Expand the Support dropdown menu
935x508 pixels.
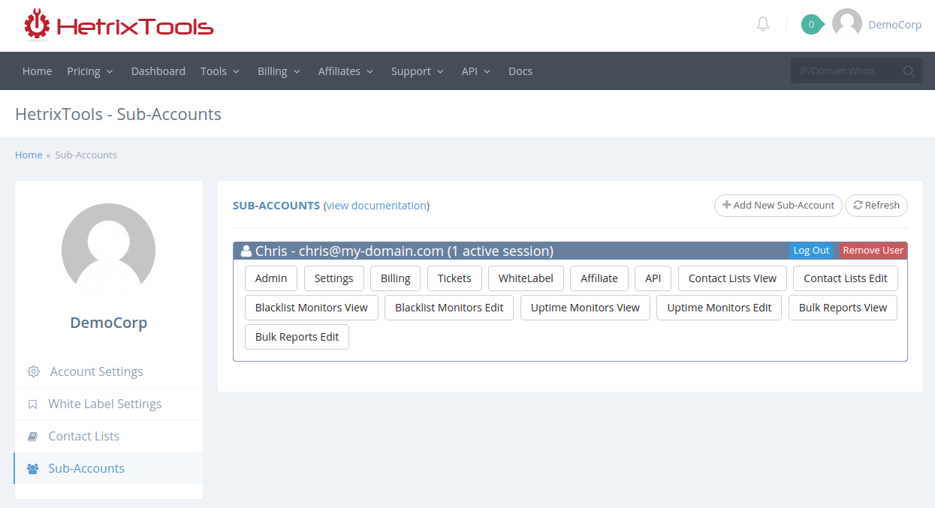(418, 71)
